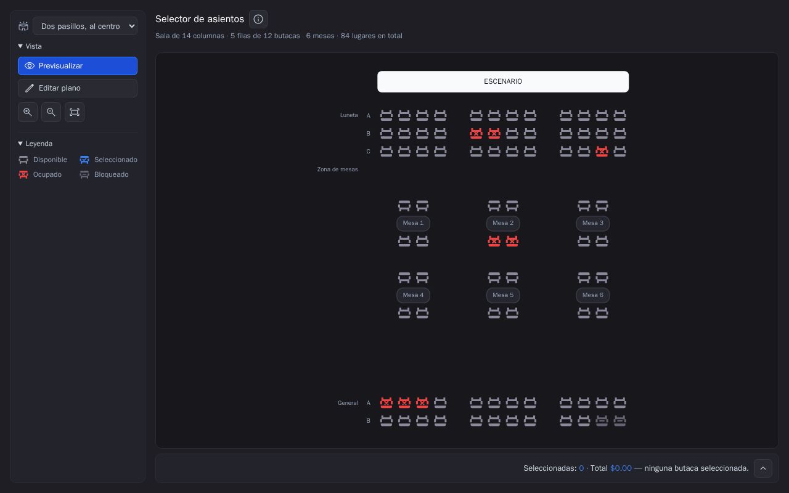Image resolution: width=789 pixels, height=493 pixels.
Task: Expand the selection summary chevron
Action: tap(763, 468)
